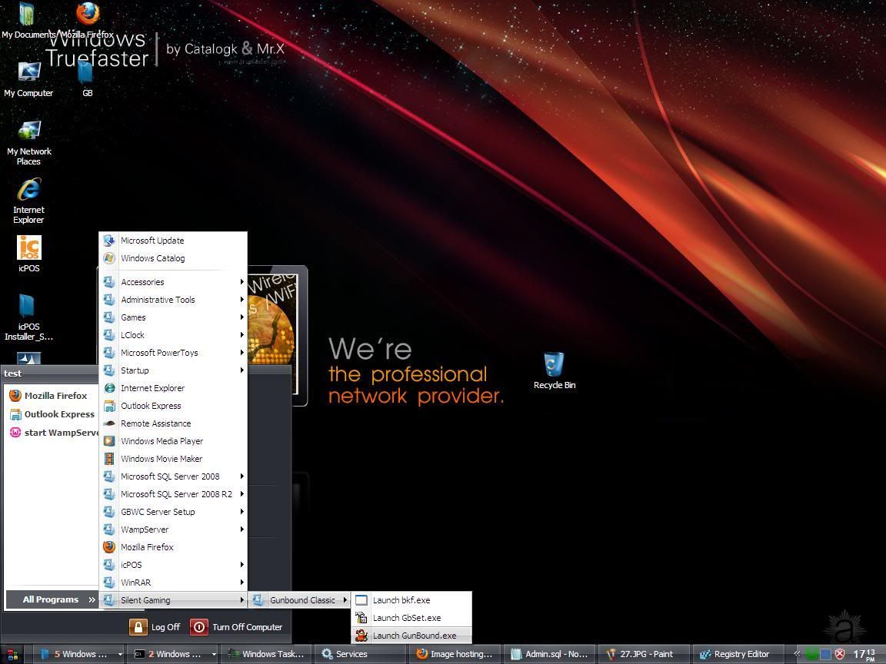Open the My Network Places desktop icon
This screenshot has height=664, width=886.
click(28, 131)
